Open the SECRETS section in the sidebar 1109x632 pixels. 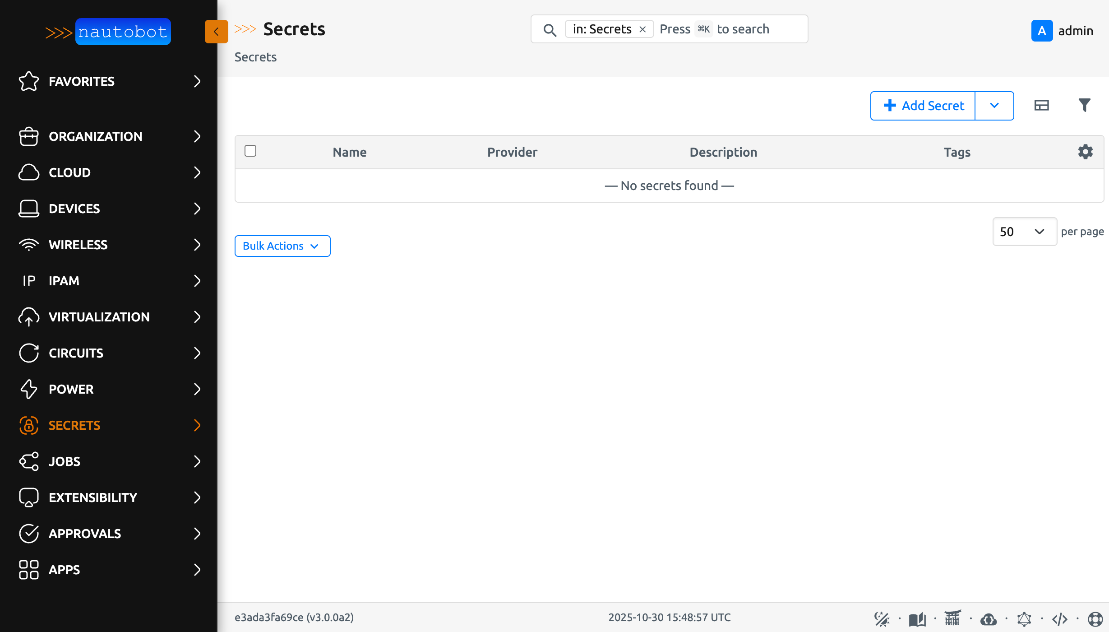coord(74,425)
